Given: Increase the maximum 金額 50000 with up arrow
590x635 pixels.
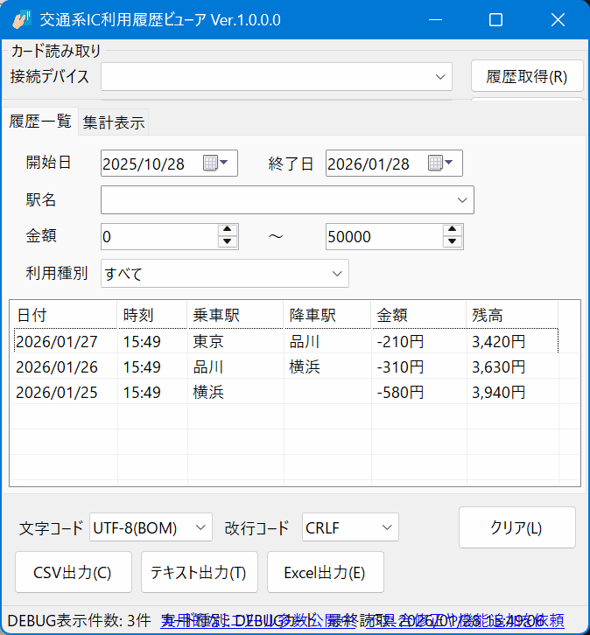Looking at the screenshot, I should pyautogui.click(x=453, y=230).
